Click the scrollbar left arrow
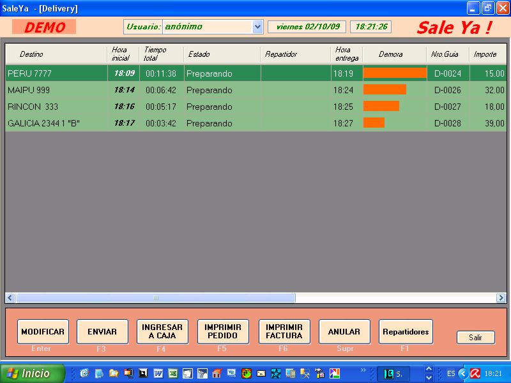This screenshot has width=511, height=383. click(10, 297)
